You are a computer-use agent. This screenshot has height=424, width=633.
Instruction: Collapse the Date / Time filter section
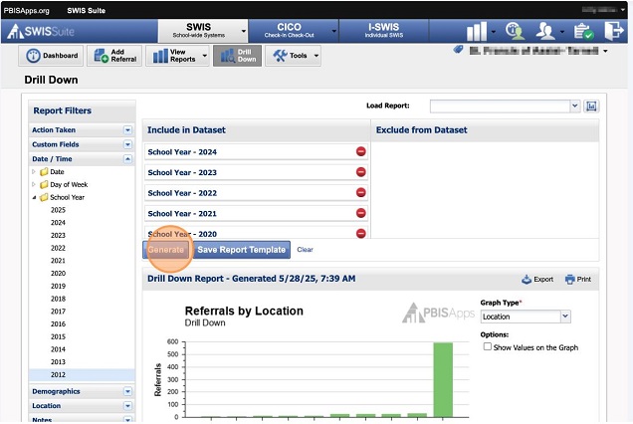tap(127, 159)
